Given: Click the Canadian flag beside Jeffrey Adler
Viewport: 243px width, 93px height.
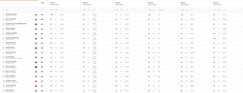Looking at the screenshot, I should (36, 81).
